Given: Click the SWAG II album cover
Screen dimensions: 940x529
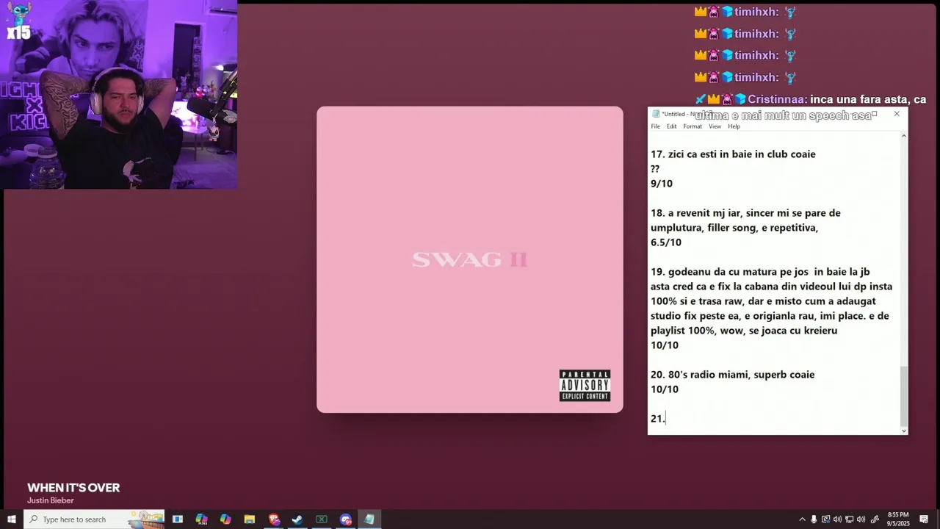Looking at the screenshot, I should pos(470,259).
